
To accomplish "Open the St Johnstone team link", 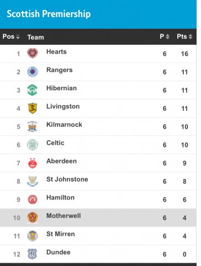I will tap(67, 179).
